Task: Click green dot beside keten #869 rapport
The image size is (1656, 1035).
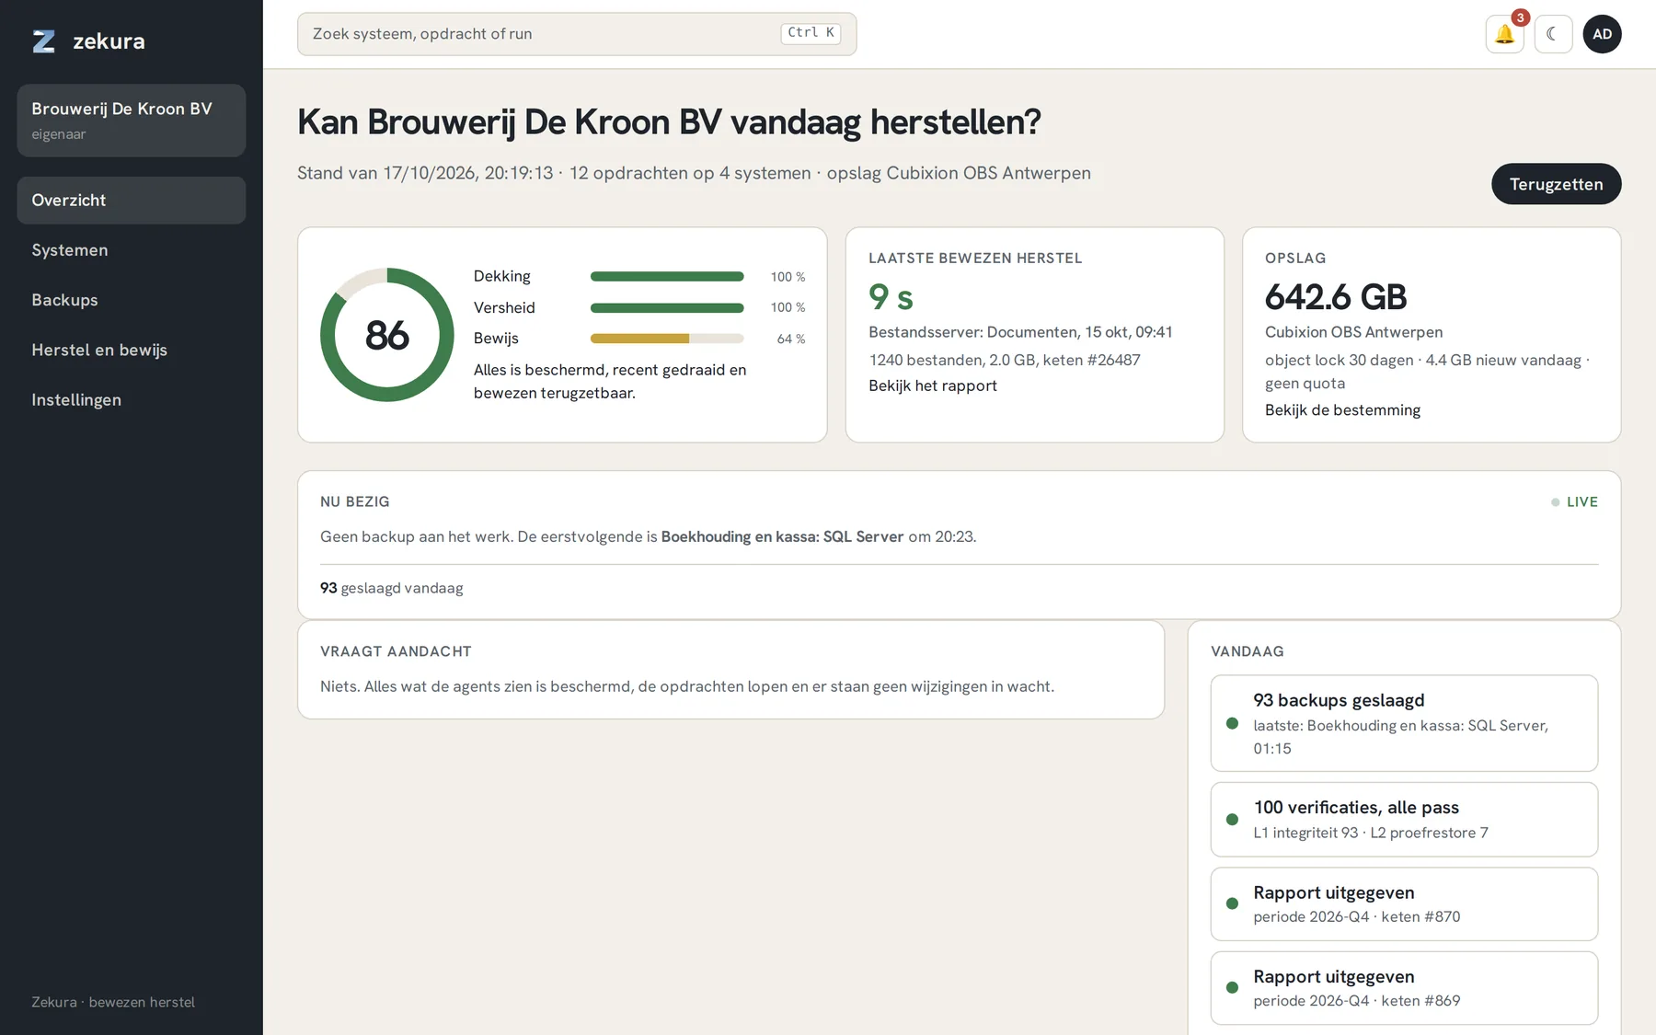Action: (x=1232, y=987)
